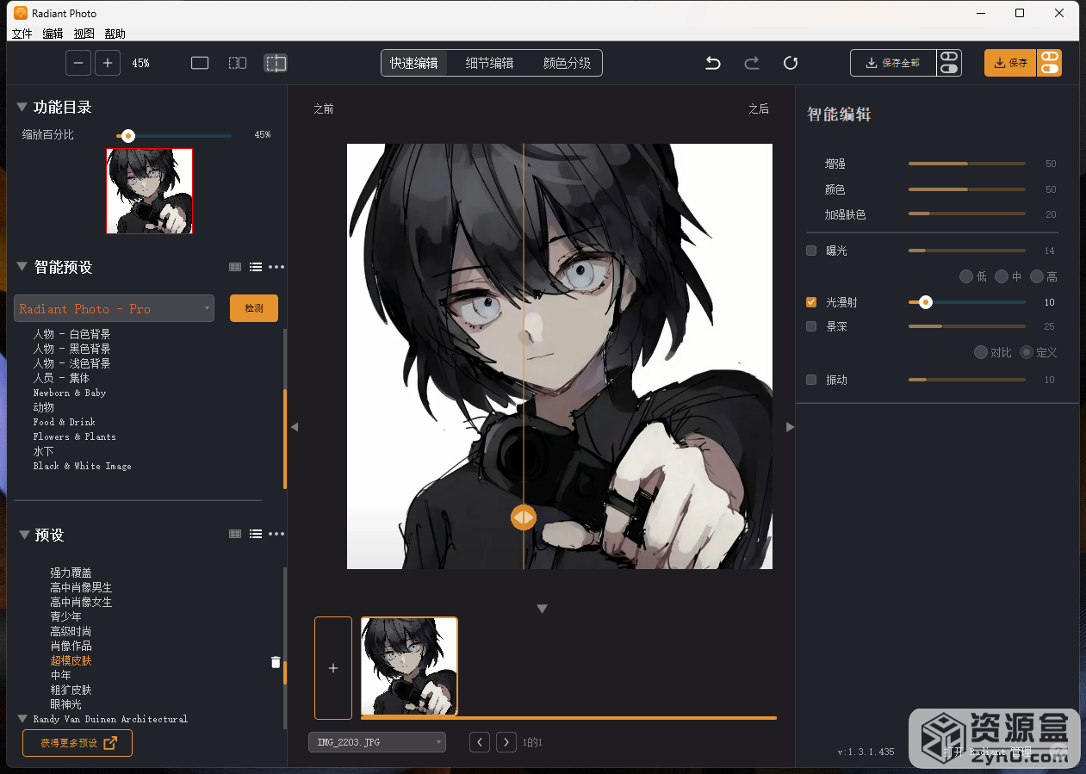Open the Radiant Photo - Pro dropdown
1086x774 pixels.
pyautogui.click(x=114, y=308)
